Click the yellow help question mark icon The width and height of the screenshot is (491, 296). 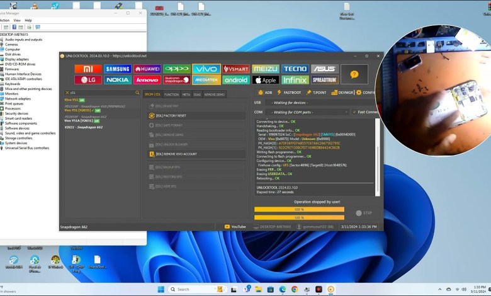354,74
